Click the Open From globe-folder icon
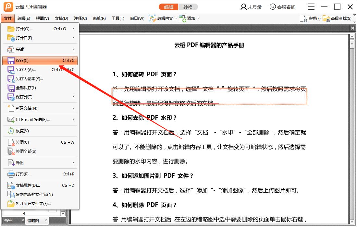357x227 pixels. [x=11, y=38]
